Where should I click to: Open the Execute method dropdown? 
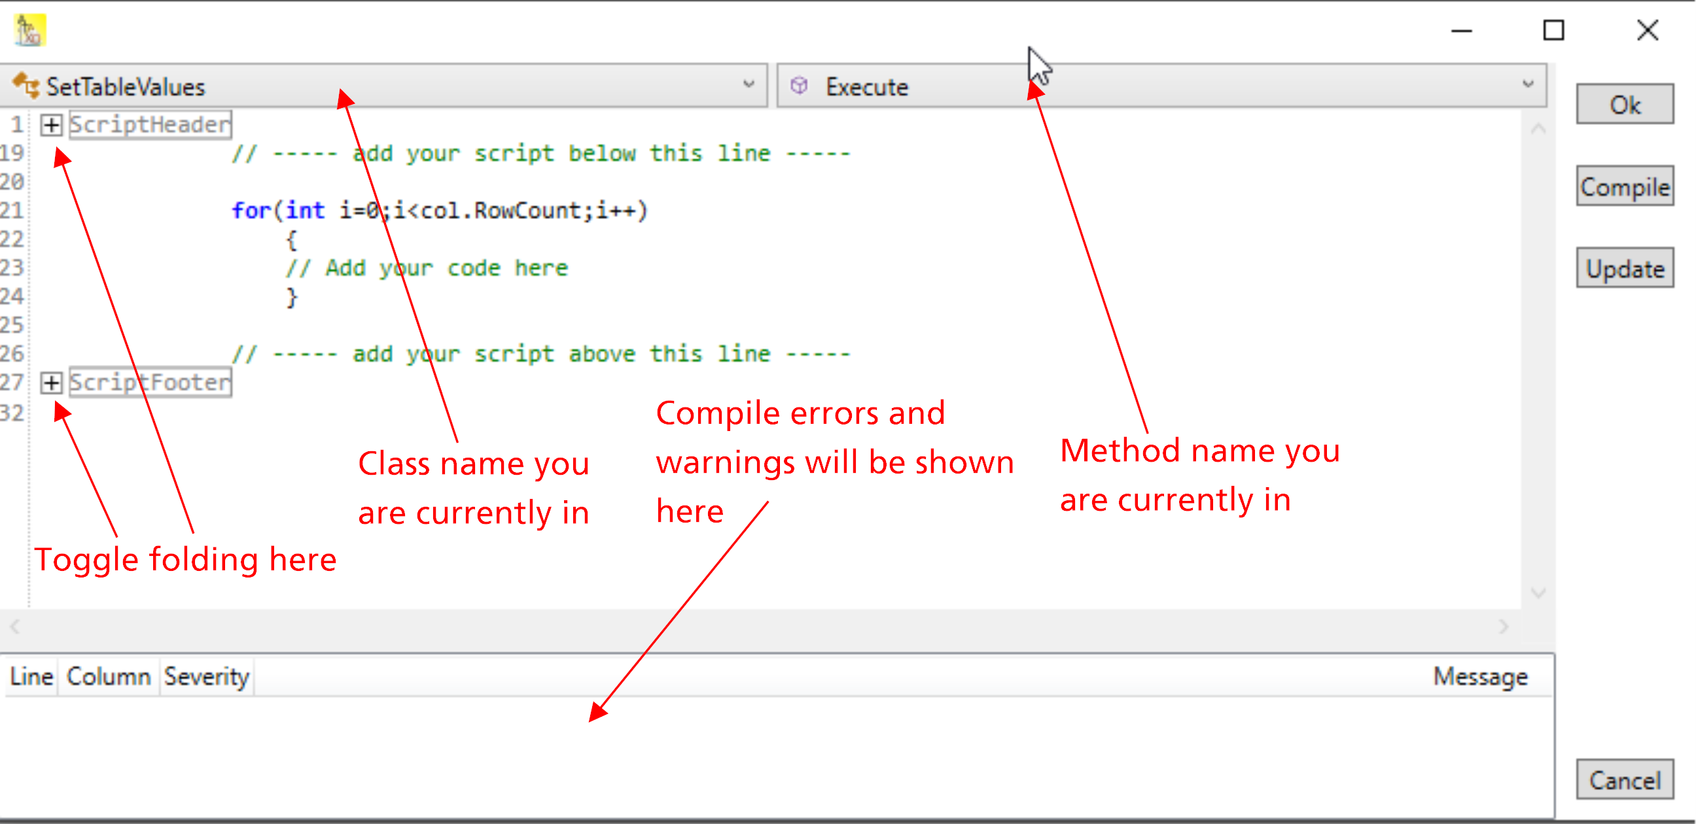click(1528, 85)
